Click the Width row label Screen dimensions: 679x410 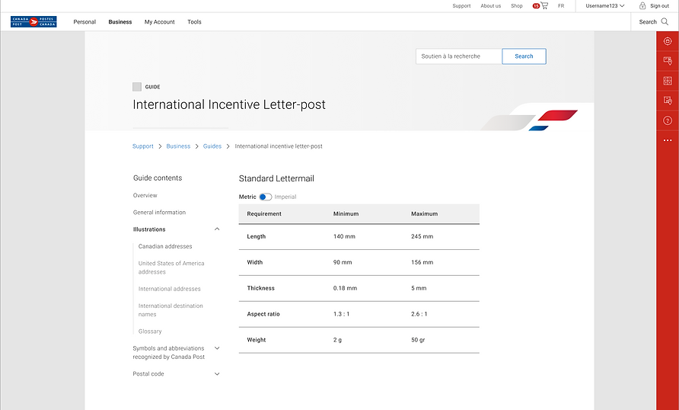[x=254, y=262]
